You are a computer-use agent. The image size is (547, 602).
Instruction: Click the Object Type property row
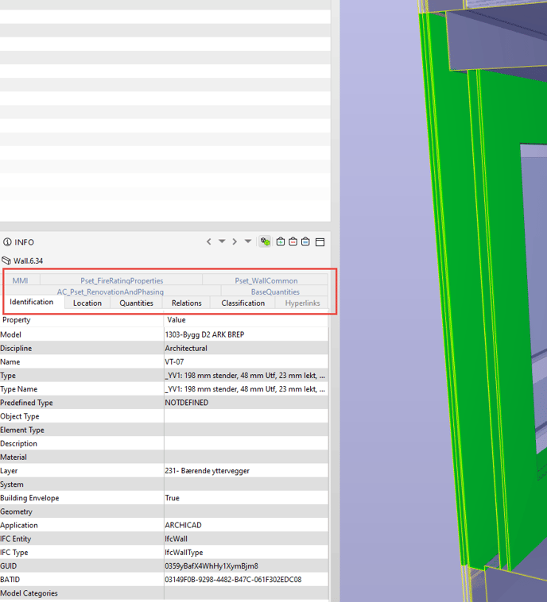164,416
